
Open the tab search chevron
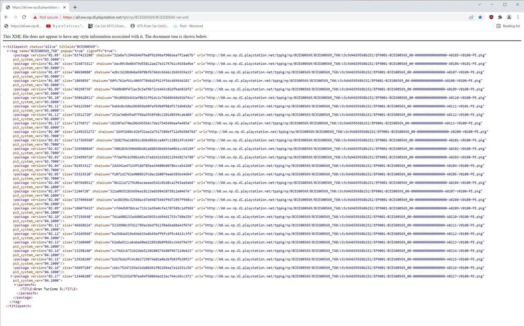[x=480, y=4]
